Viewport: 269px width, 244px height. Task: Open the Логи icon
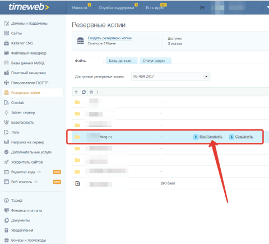pos(6,132)
